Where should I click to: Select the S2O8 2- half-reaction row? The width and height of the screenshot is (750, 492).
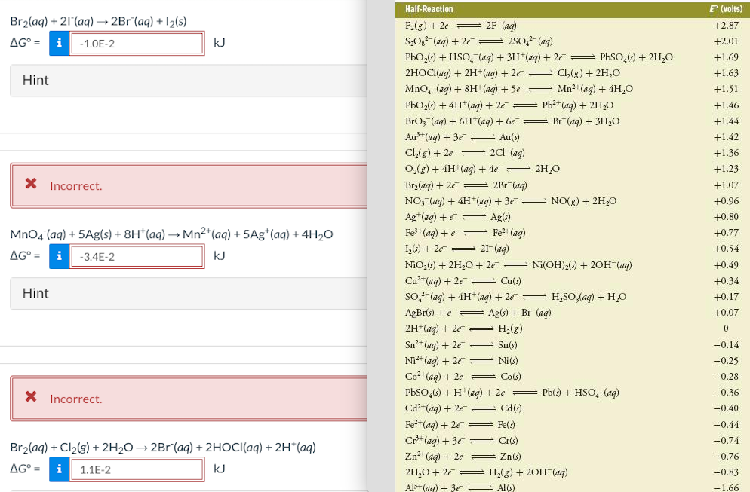point(572,41)
